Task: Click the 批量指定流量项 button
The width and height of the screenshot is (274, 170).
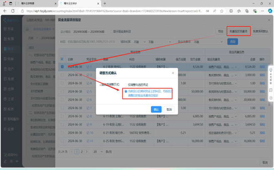Action: pyautogui.click(x=238, y=31)
